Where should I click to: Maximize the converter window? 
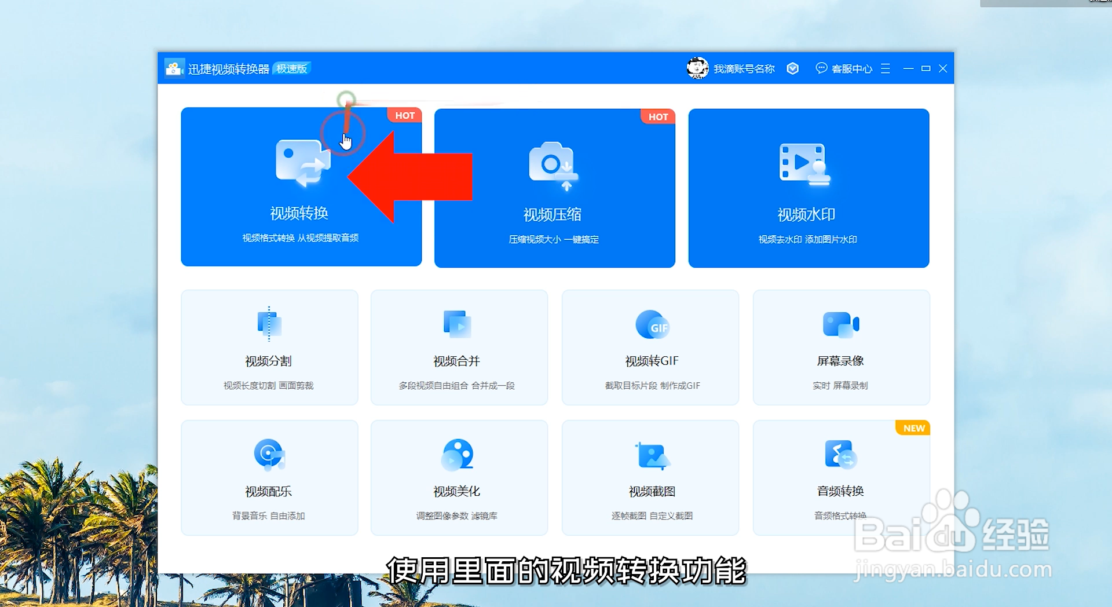pos(926,68)
